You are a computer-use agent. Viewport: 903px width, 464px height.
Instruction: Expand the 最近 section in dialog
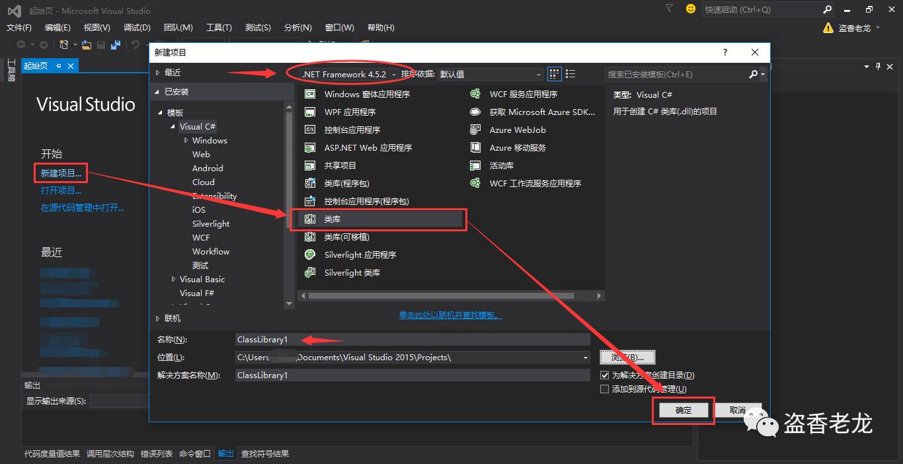(158, 73)
